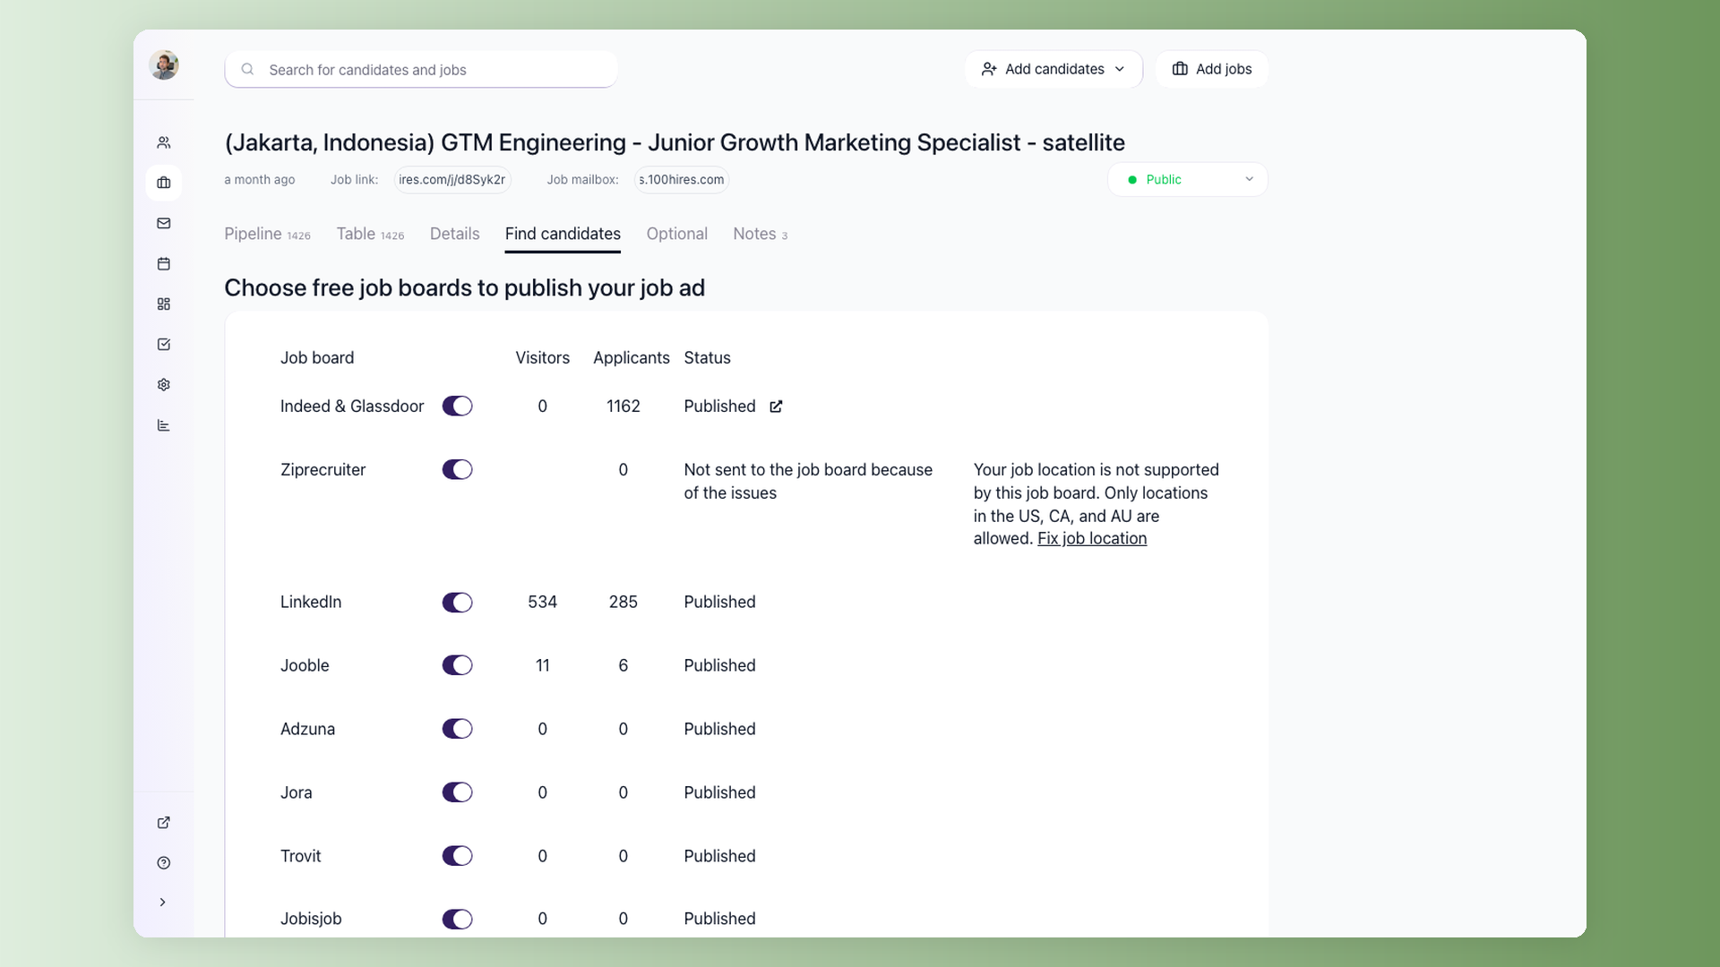Open the Public status dropdown
Viewport: 1720px width, 967px height.
pos(1188,180)
